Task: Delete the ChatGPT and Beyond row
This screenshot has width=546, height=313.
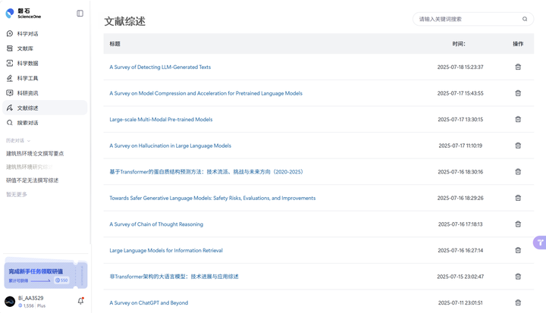Action: pyautogui.click(x=518, y=302)
